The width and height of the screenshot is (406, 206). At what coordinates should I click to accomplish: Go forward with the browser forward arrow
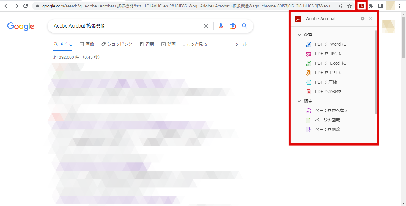[x=16, y=6]
